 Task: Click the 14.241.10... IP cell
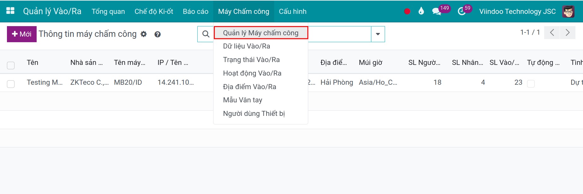176,83
